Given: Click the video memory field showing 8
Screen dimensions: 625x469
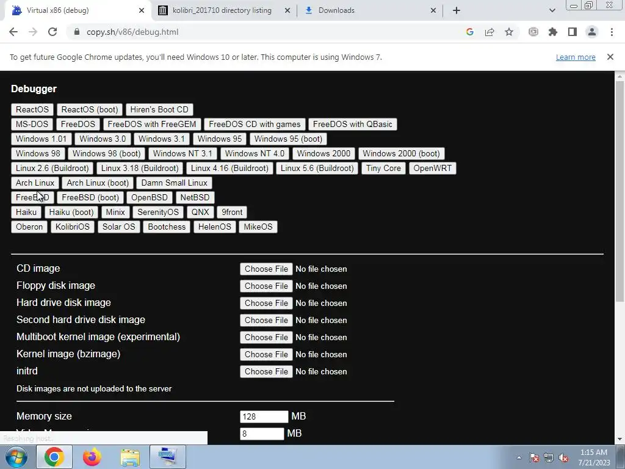Looking at the screenshot, I should tap(262, 434).
